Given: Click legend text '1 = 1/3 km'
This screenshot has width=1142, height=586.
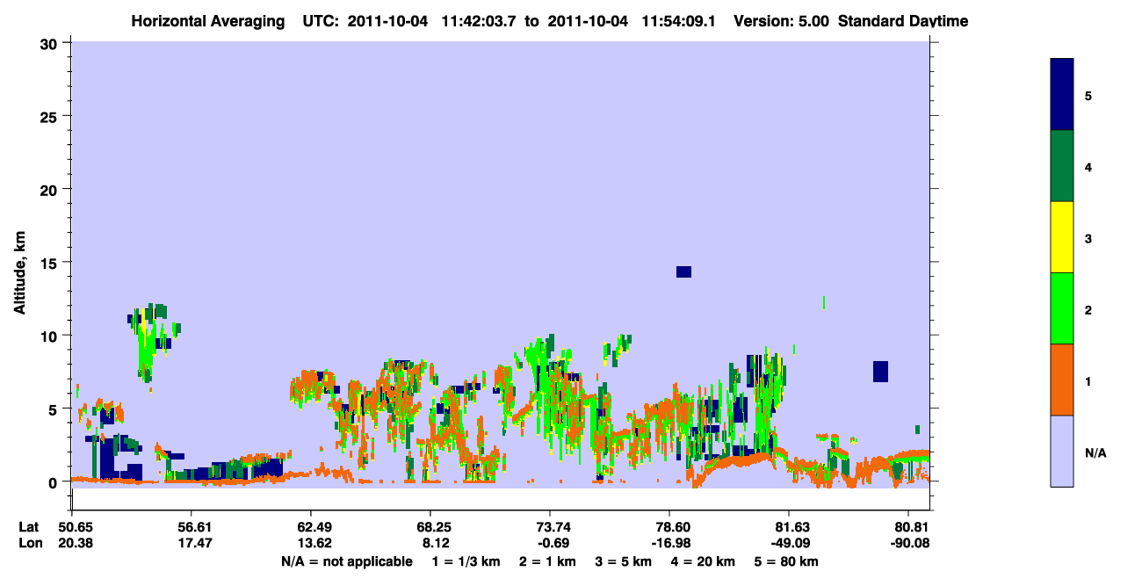Looking at the screenshot, I should (x=466, y=561).
